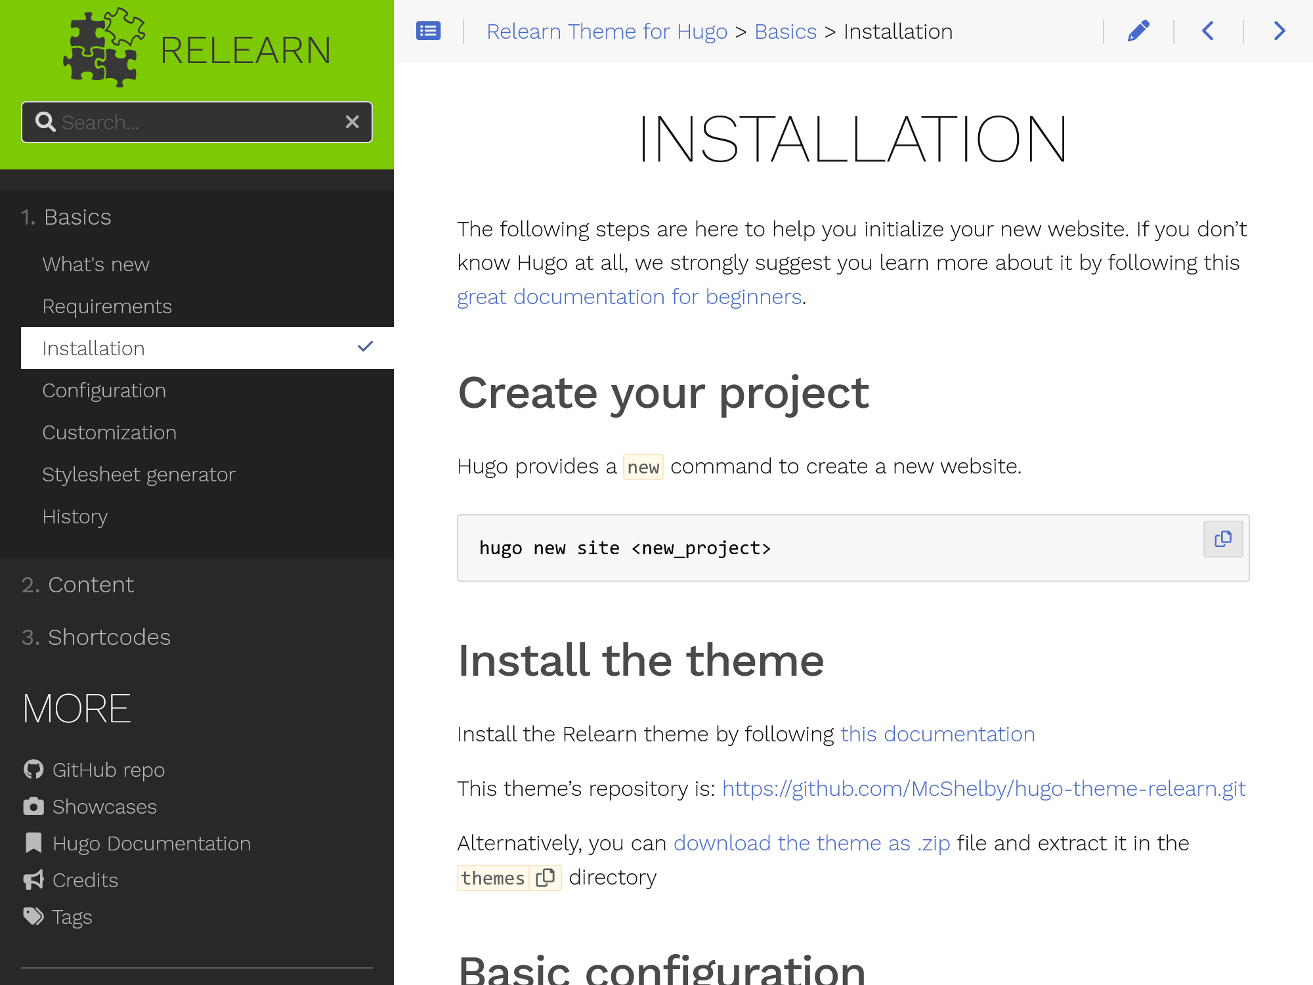Navigate to previous page with left chevron
Viewport: 1313px width, 985px height.
tap(1208, 30)
